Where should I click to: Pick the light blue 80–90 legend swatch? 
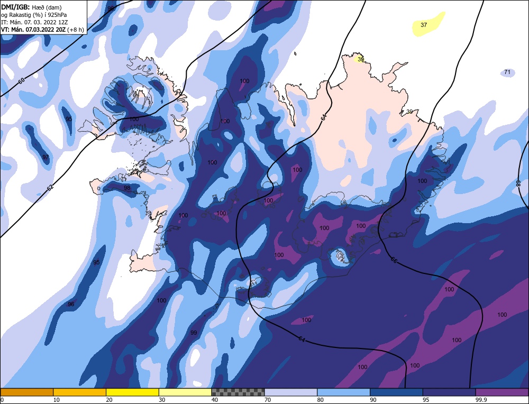[343, 392]
